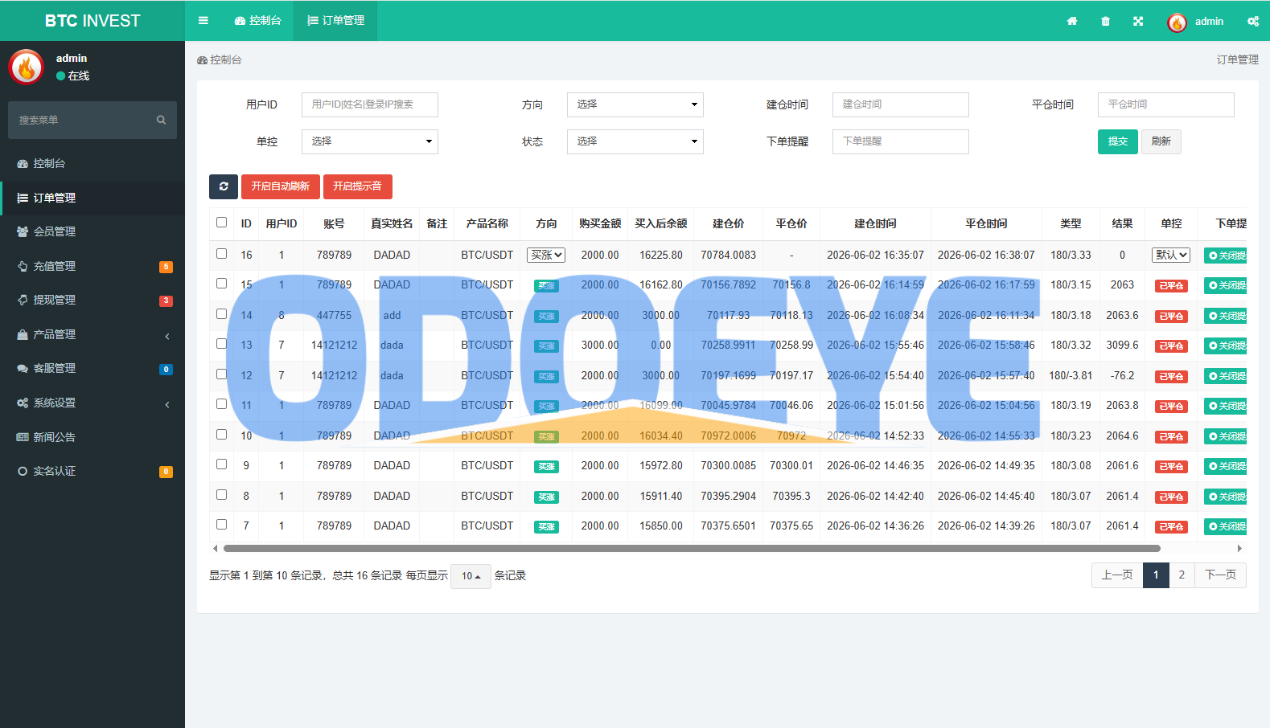Click the 开启提示音 button
1270x728 pixels.
357,186
